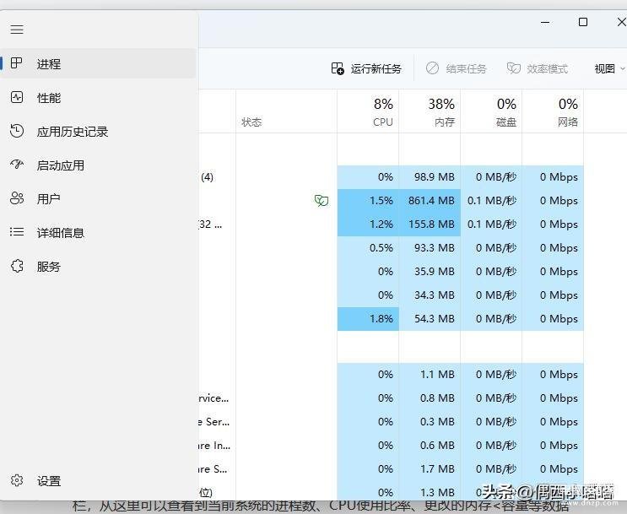This screenshot has height=514, width=627.
Task: Open 设置 label at bottom
Action: tap(49, 481)
